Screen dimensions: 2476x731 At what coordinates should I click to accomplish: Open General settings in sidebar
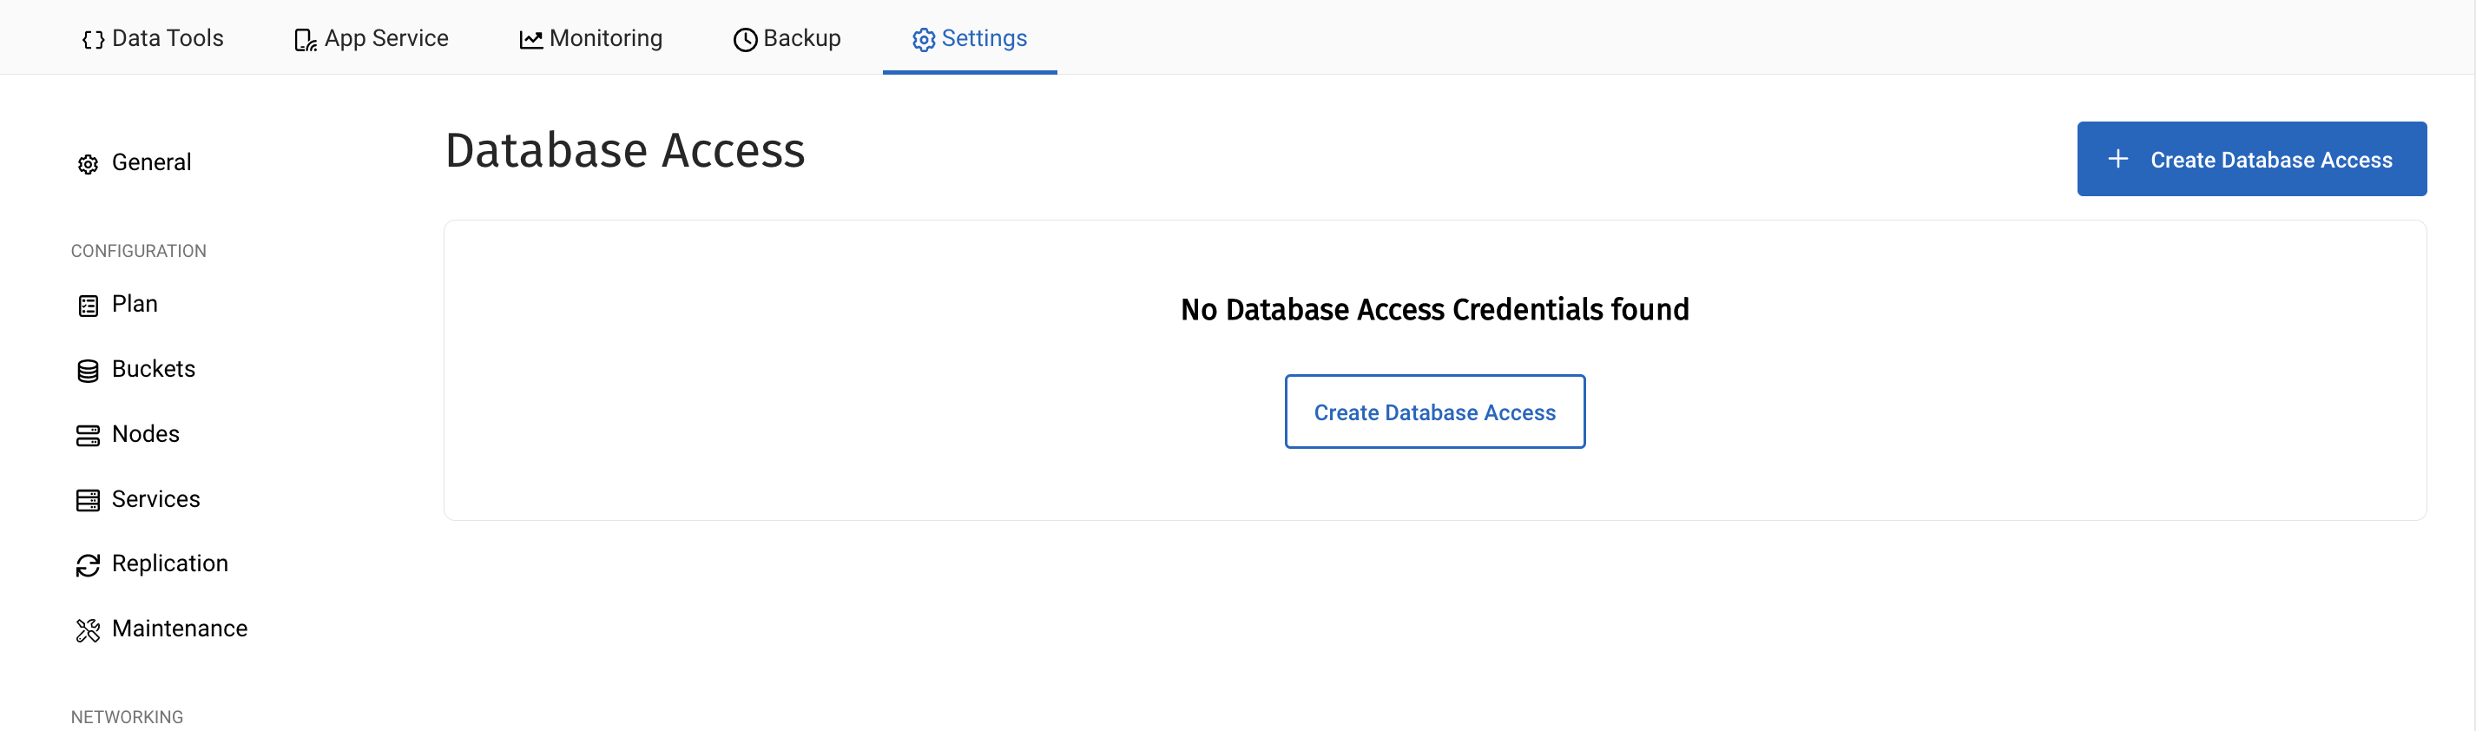pos(135,162)
